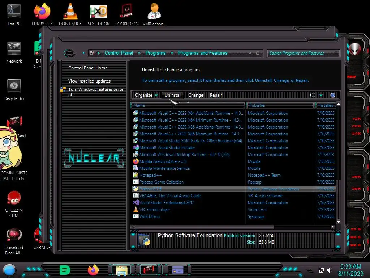Click the Programs and Features breadcrumb
The width and height of the screenshot is (370, 278).
pyautogui.click(x=203, y=53)
